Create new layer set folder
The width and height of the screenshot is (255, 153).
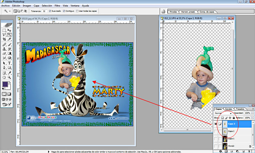pyautogui.click(x=232, y=151)
